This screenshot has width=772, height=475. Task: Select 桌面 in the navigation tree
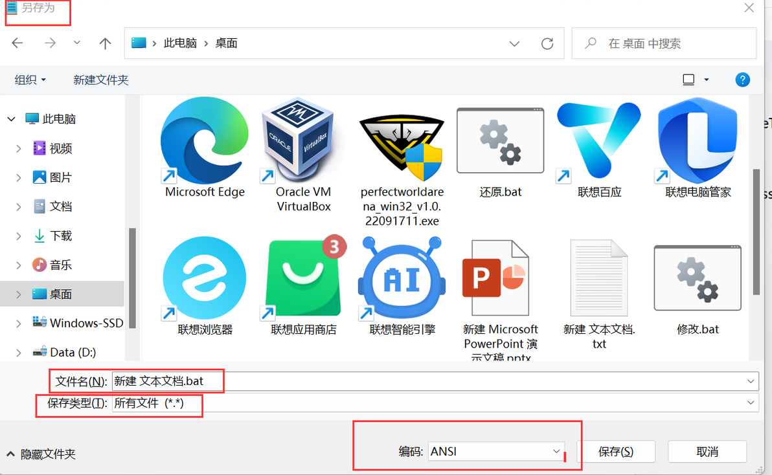52,294
